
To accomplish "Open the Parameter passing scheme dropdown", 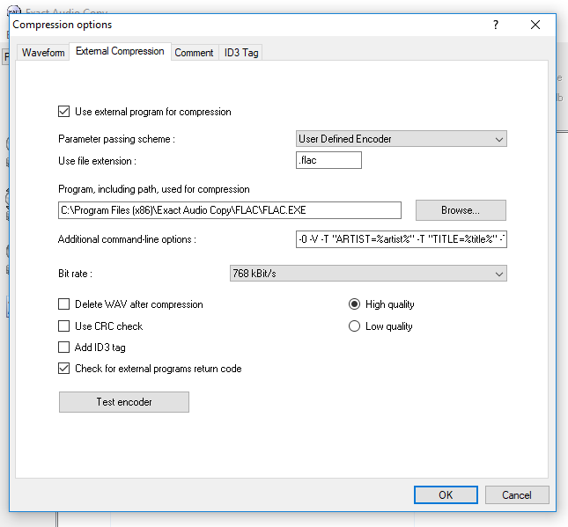I will click(x=402, y=139).
